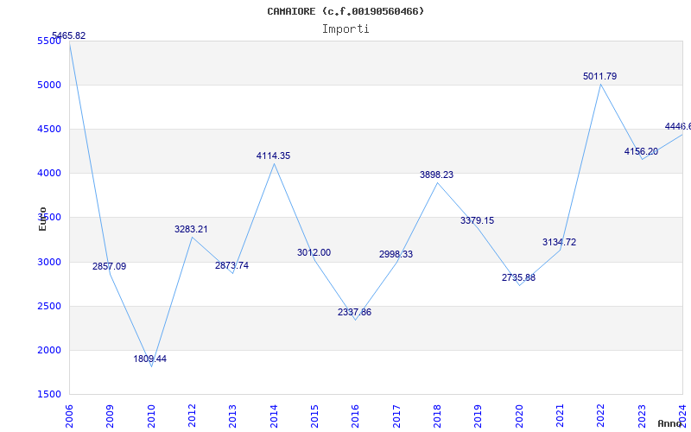
Task: Click the x-axis year 2015
Action: 314,416
